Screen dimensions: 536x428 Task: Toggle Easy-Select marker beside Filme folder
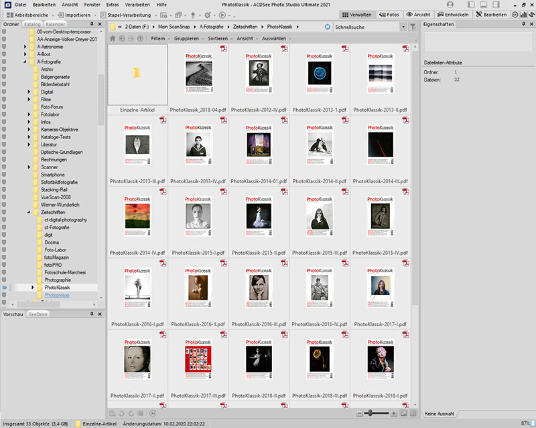pyautogui.click(x=3, y=99)
